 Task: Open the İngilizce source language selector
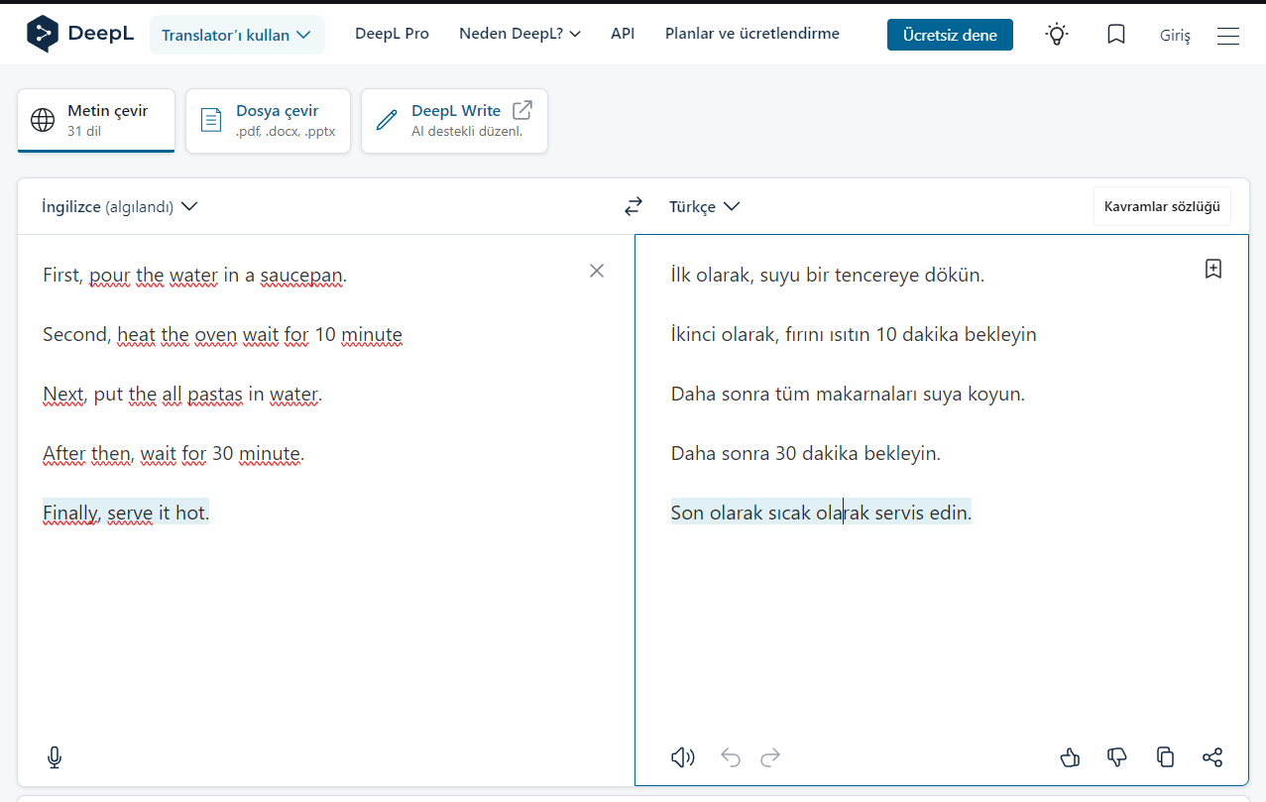point(120,206)
